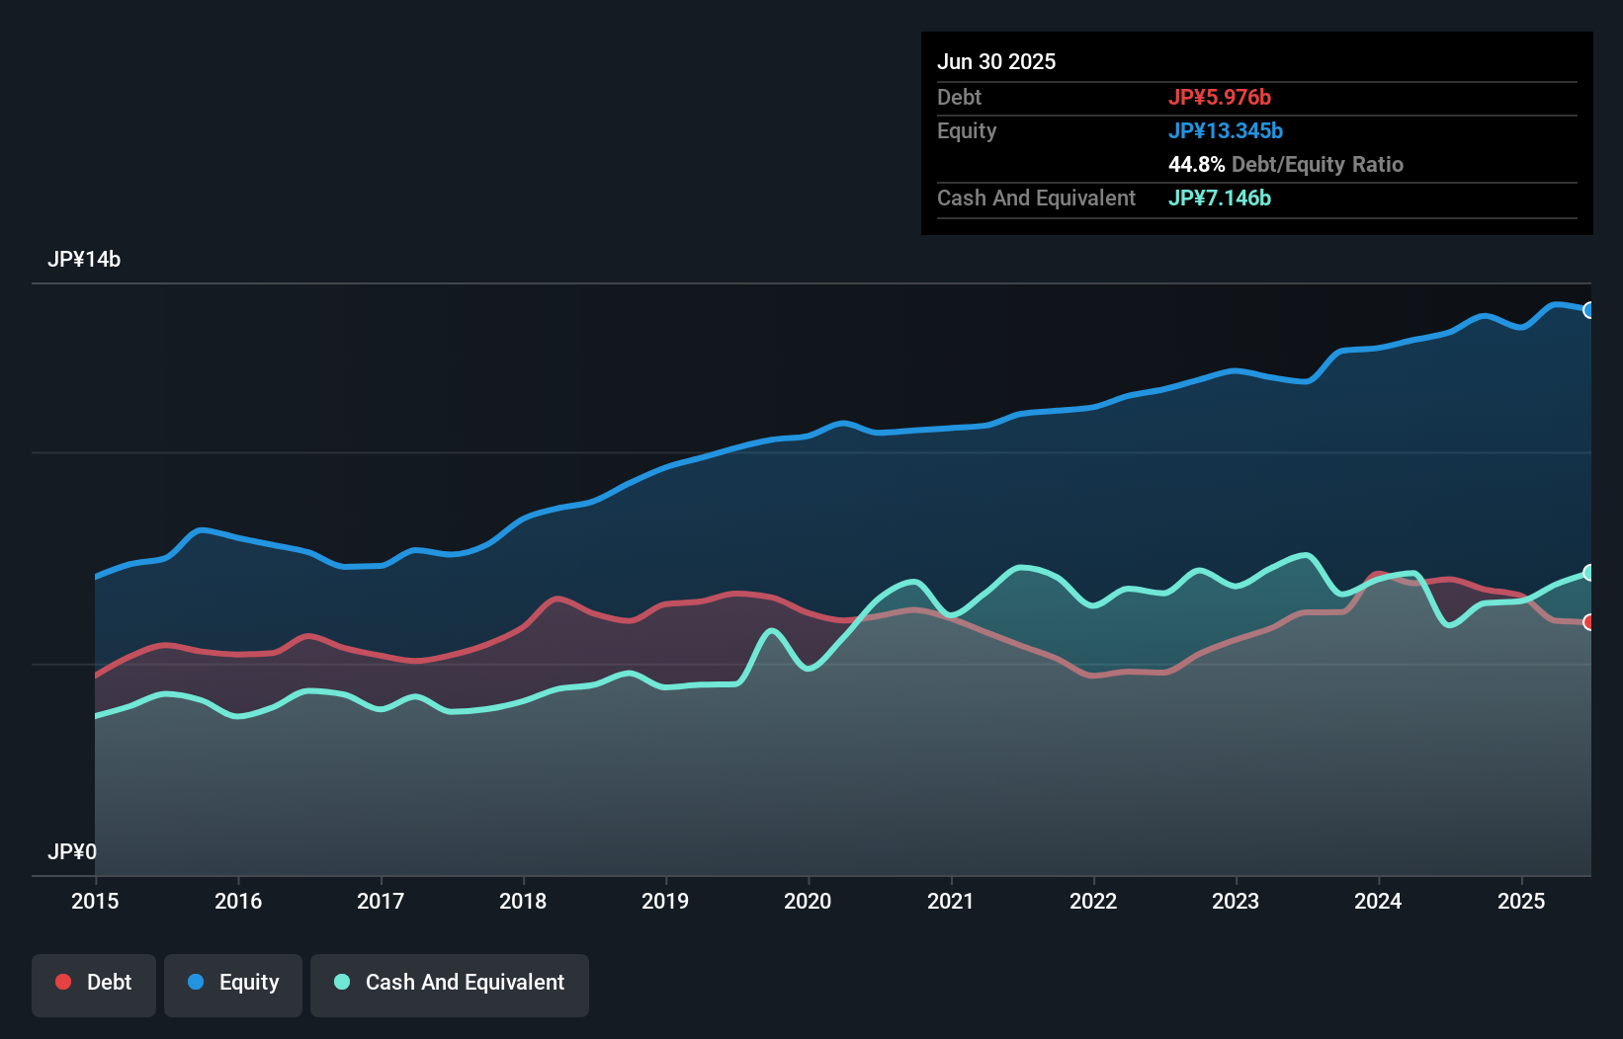Screen dimensions: 1623x1039
Task: Click the JP¥13.345b Equity value link
Action: pos(1226,130)
